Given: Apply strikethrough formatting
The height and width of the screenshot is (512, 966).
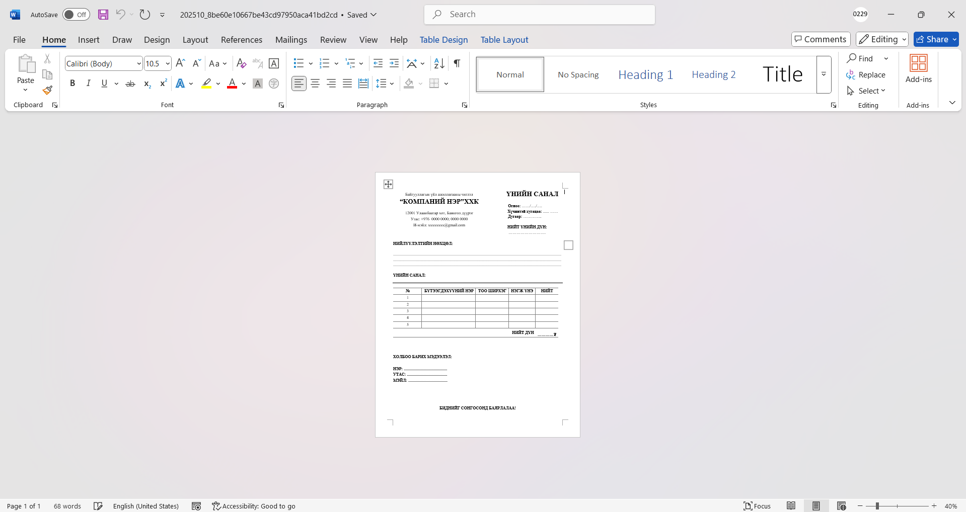Looking at the screenshot, I should tap(130, 83).
